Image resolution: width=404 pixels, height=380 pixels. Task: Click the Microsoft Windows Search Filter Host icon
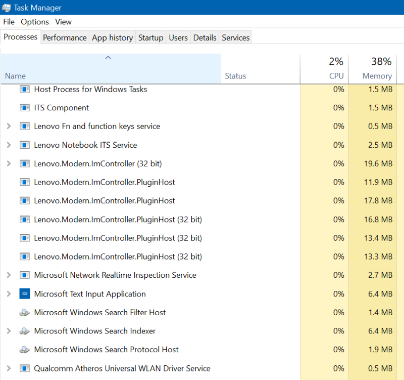[25, 313]
